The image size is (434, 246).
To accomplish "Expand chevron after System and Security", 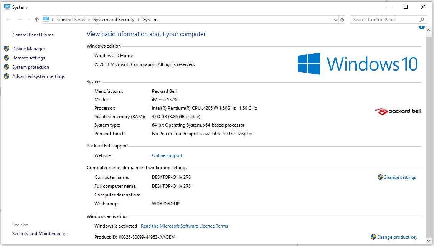I will (x=139, y=20).
